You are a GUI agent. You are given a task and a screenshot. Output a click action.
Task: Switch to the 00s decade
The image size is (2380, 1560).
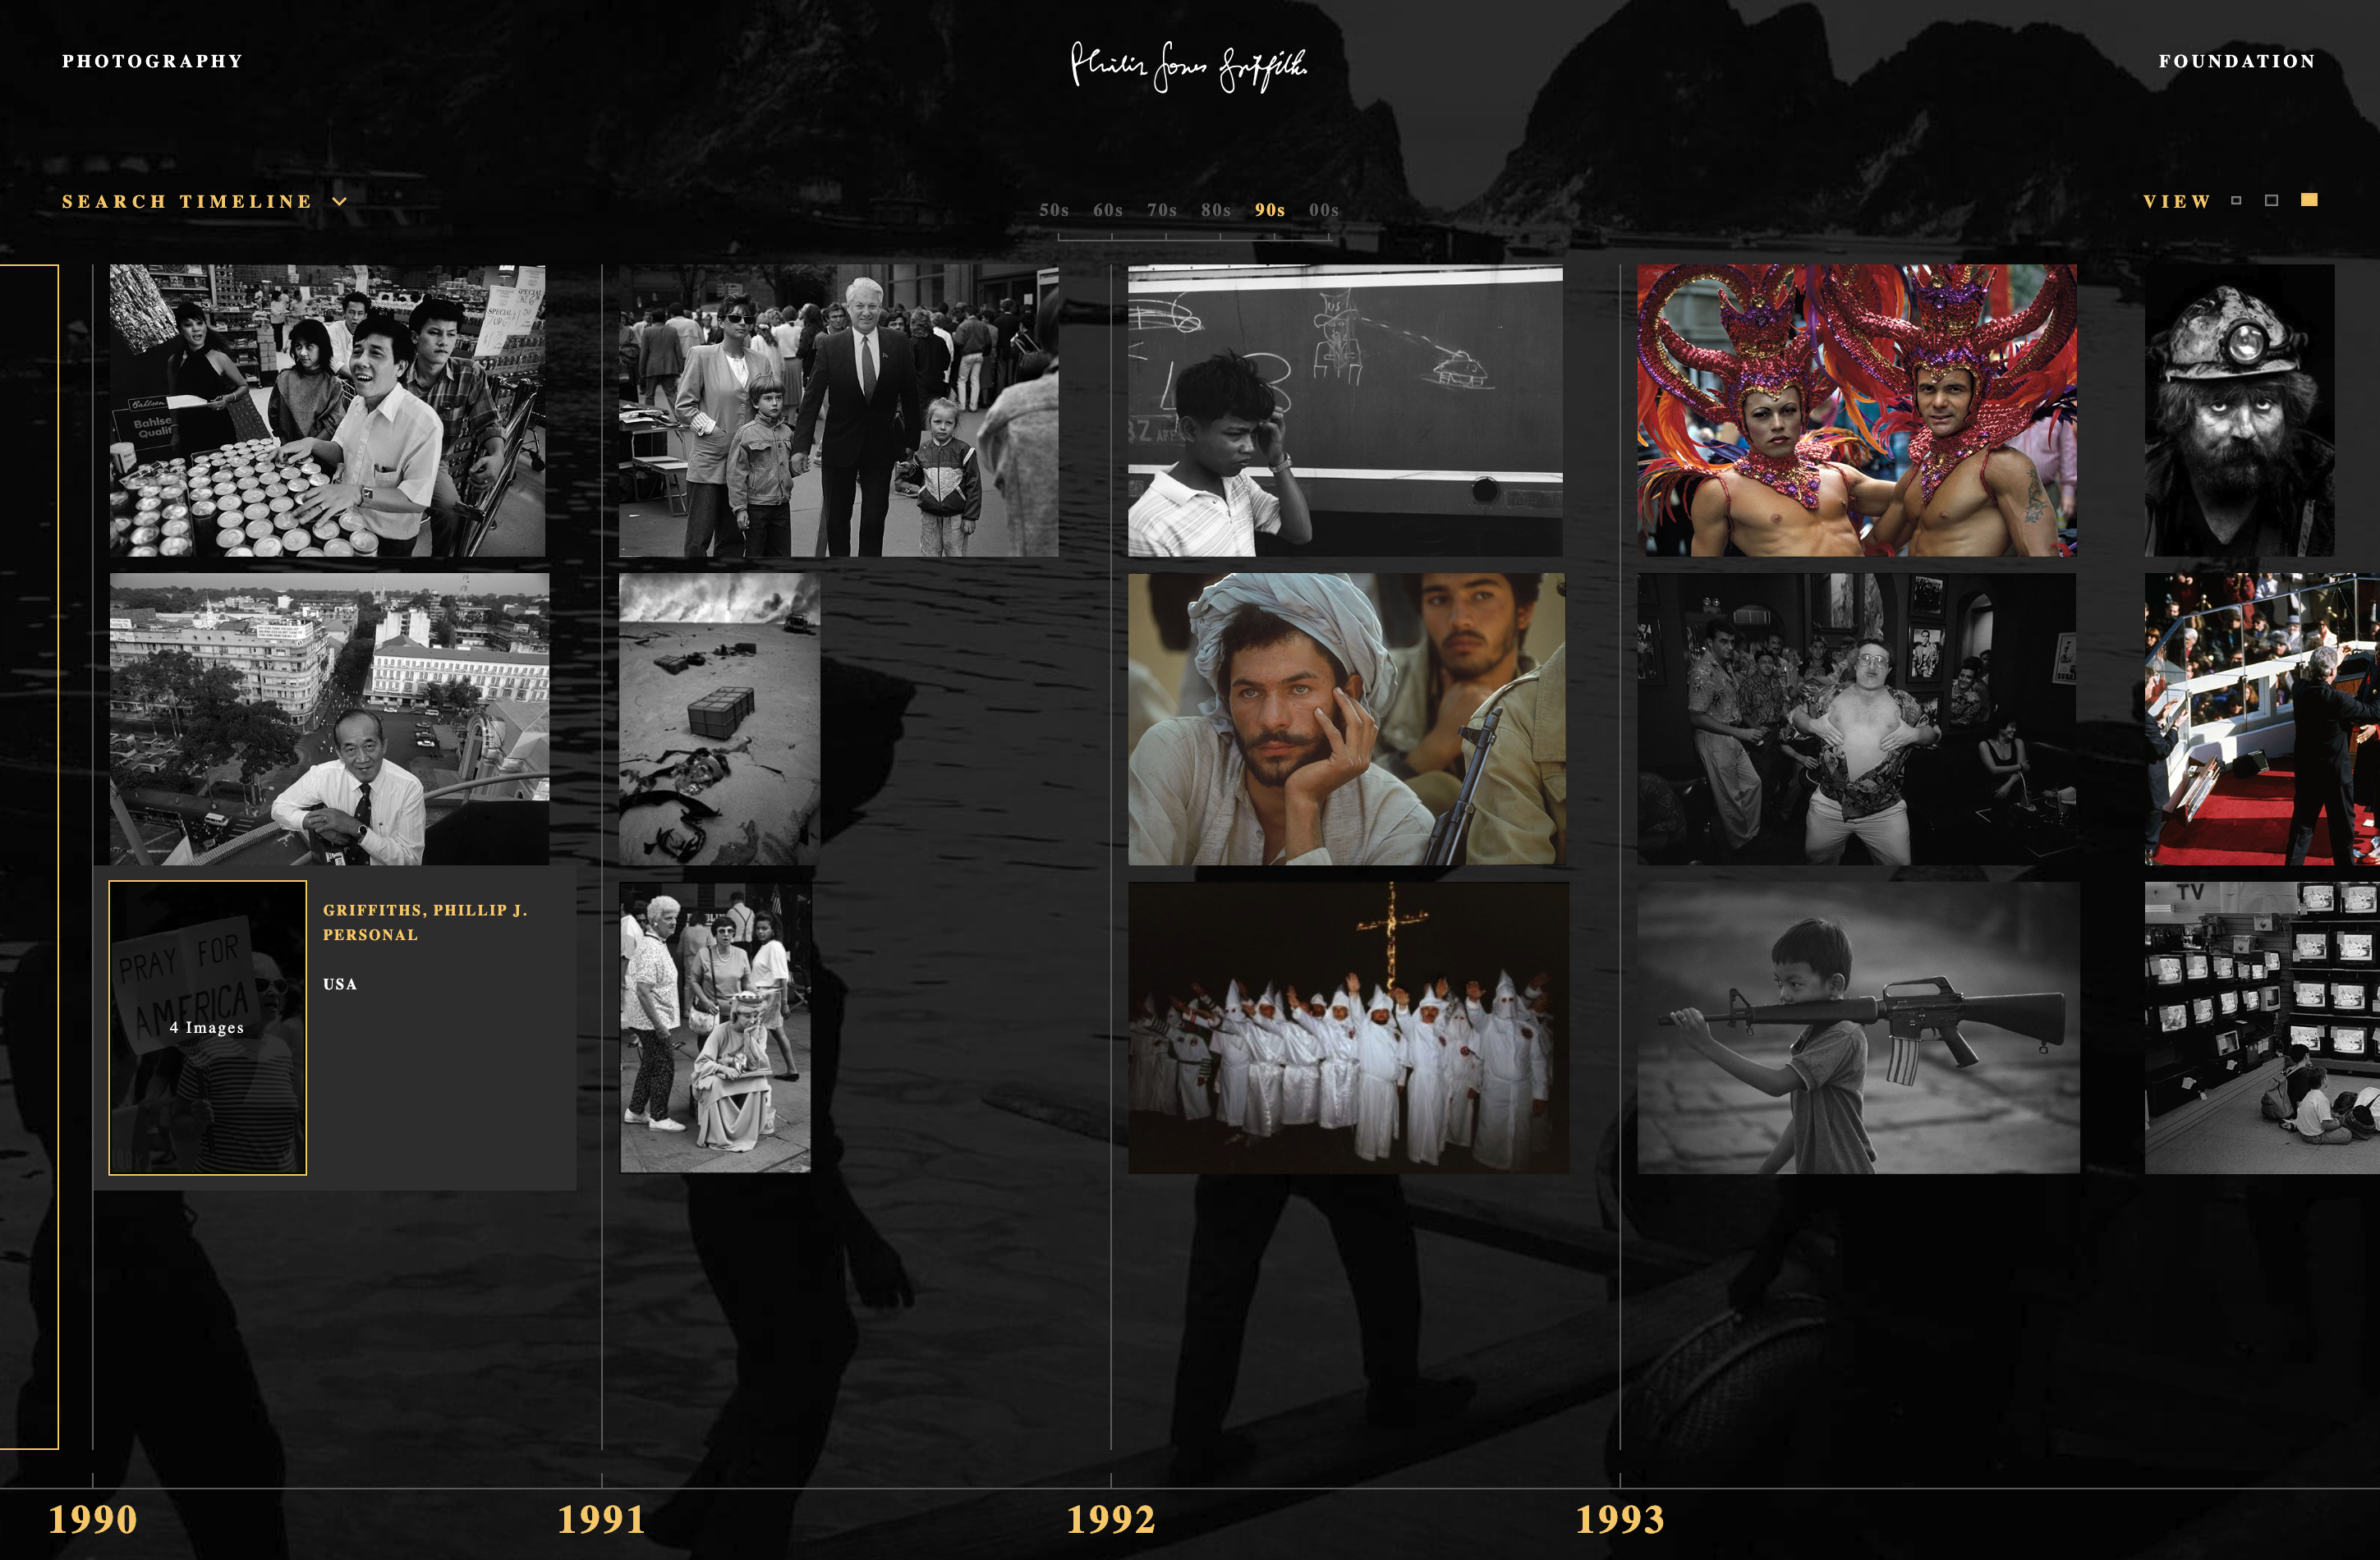pyautogui.click(x=1323, y=210)
